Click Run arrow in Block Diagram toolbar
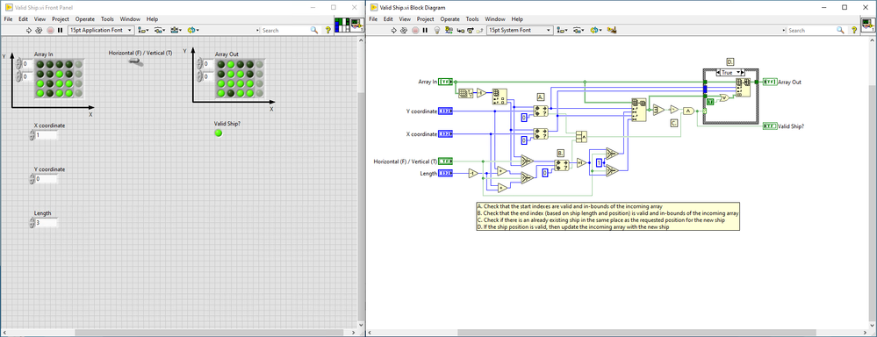The height and width of the screenshot is (337, 877). (x=395, y=30)
